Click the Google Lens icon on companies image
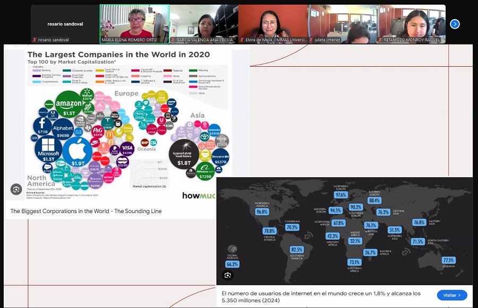The height and width of the screenshot is (308, 478). (x=16, y=189)
